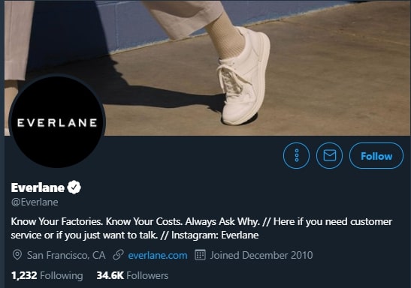This screenshot has height=288, width=411.
Task: Click the @Everlane handle
Action: tap(35, 202)
